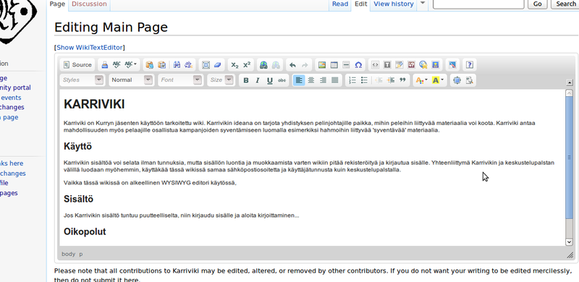The width and height of the screenshot is (579, 282).
Task: Select the Edit tab
Action: (x=360, y=4)
